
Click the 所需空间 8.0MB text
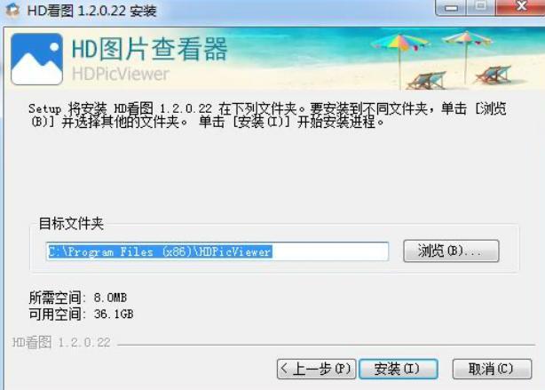(x=78, y=298)
